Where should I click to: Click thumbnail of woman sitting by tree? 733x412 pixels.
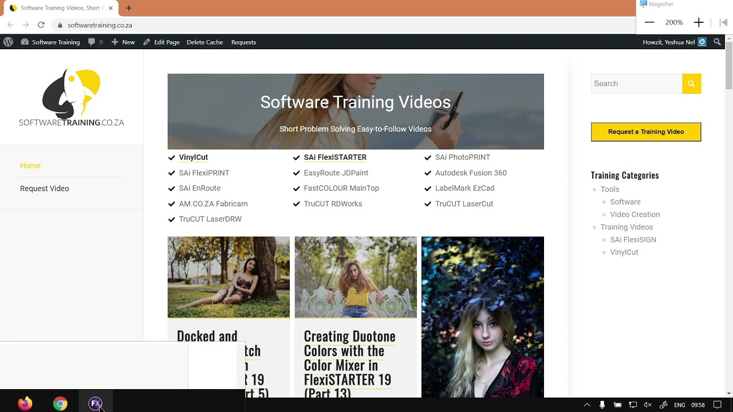pyautogui.click(x=228, y=277)
